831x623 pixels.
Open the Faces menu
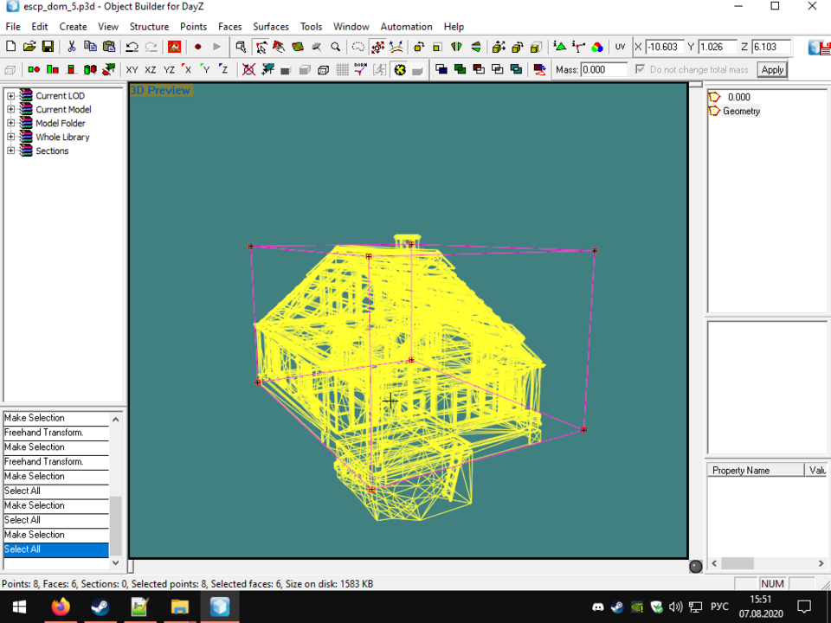click(x=230, y=27)
